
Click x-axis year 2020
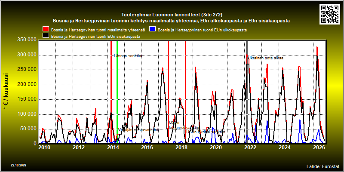(216, 147)
